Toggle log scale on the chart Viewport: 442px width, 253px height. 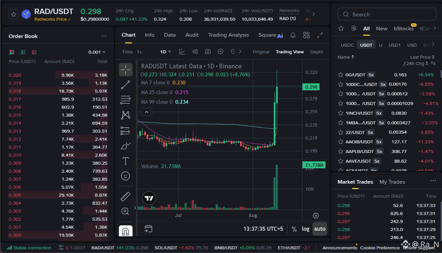click(305, 229)
